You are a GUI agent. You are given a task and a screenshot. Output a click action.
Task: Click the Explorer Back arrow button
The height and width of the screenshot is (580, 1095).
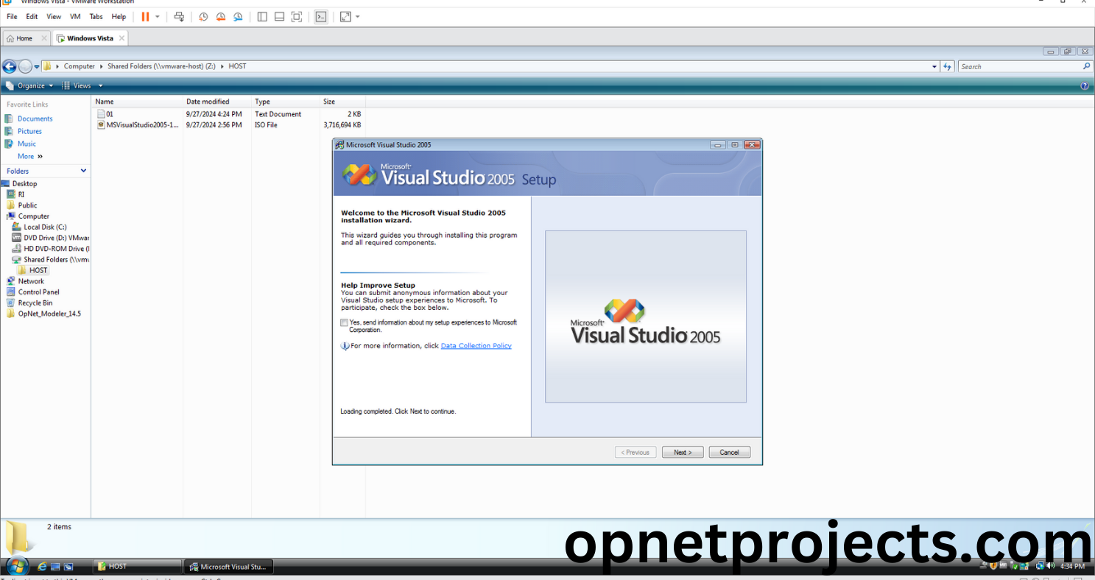pos(10,66)
